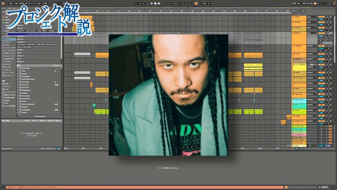Click the Stop transport button
Viewport: 337px width, 190px height.
155,3
